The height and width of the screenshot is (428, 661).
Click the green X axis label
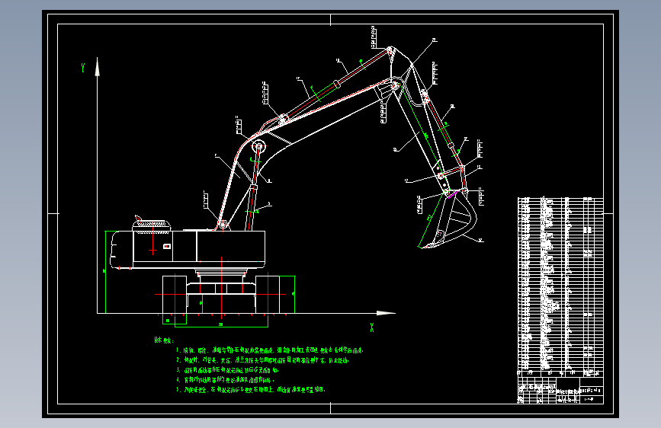click(x=372, y=327)
